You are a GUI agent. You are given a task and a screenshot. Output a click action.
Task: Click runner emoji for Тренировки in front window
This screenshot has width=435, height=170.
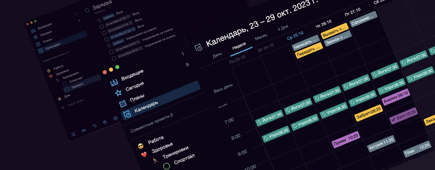pos(155,161)
